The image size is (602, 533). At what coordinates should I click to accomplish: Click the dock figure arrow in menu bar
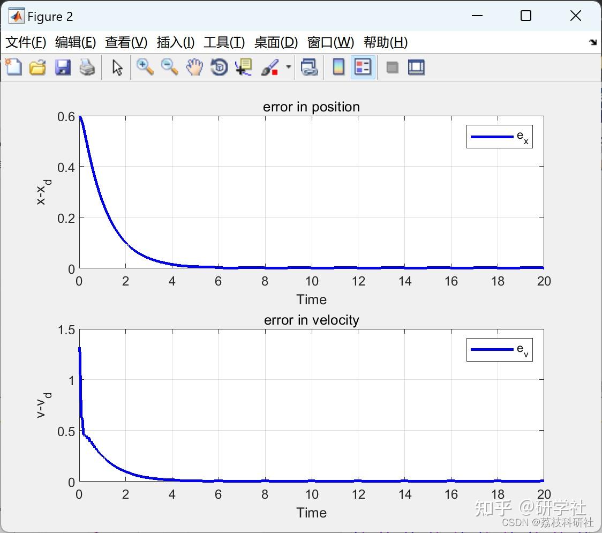click(x=593, y=42)
